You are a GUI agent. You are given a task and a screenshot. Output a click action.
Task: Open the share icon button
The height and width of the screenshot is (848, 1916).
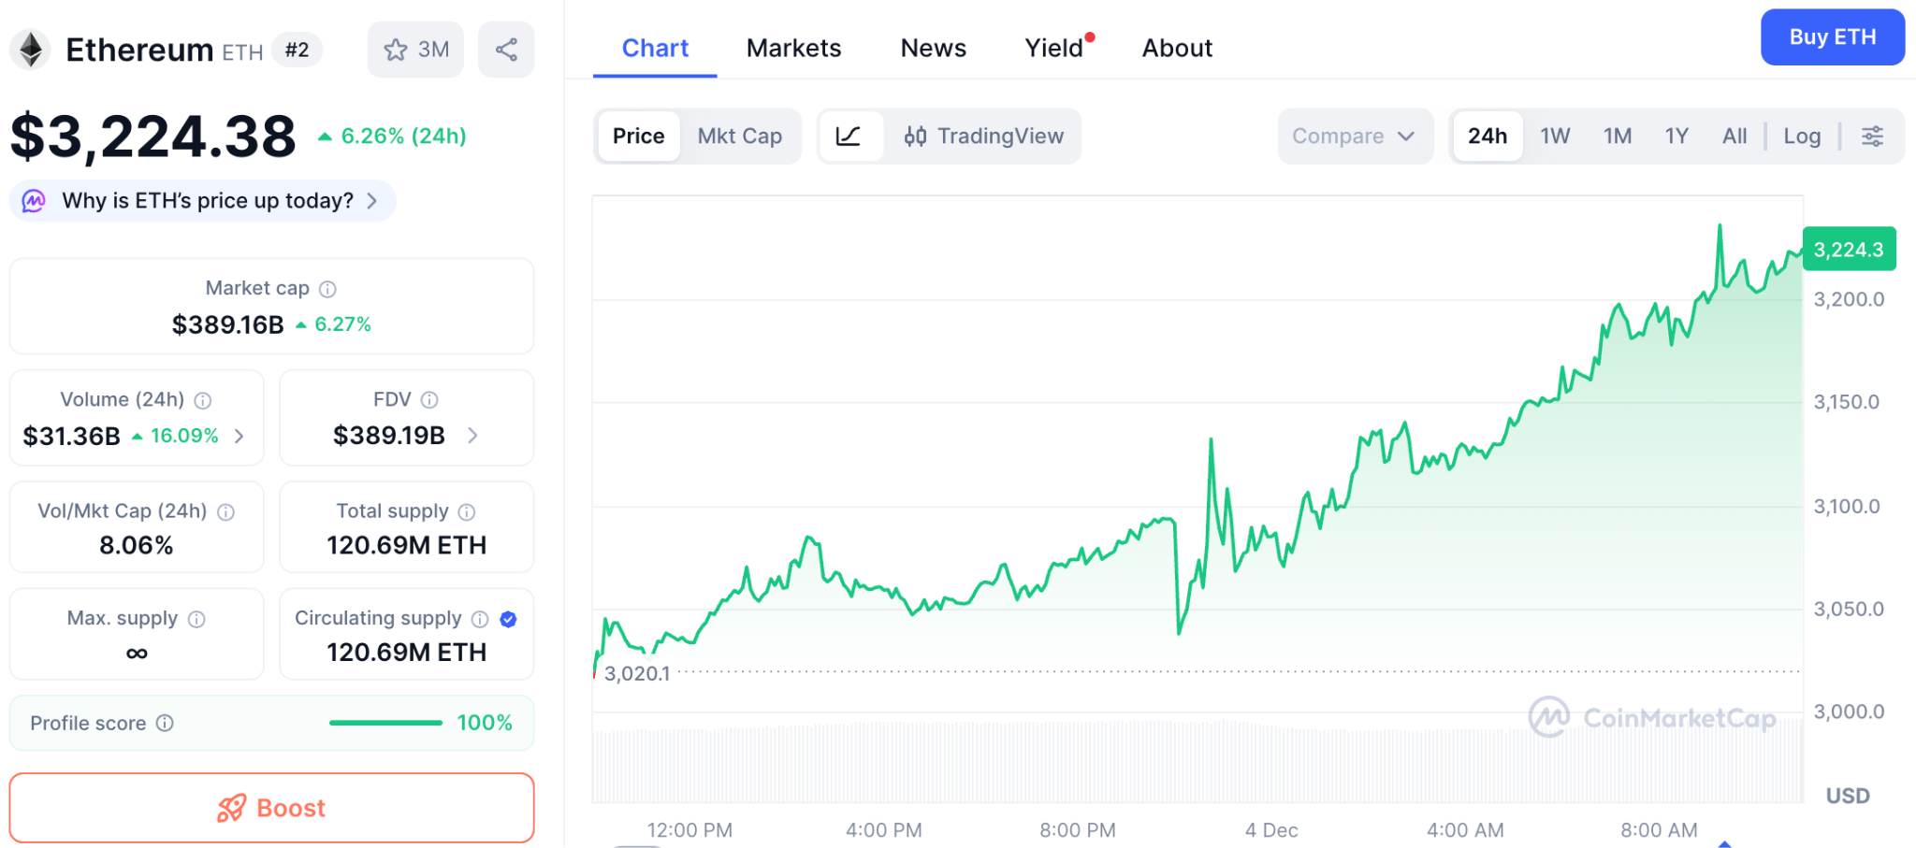[506, 50]
